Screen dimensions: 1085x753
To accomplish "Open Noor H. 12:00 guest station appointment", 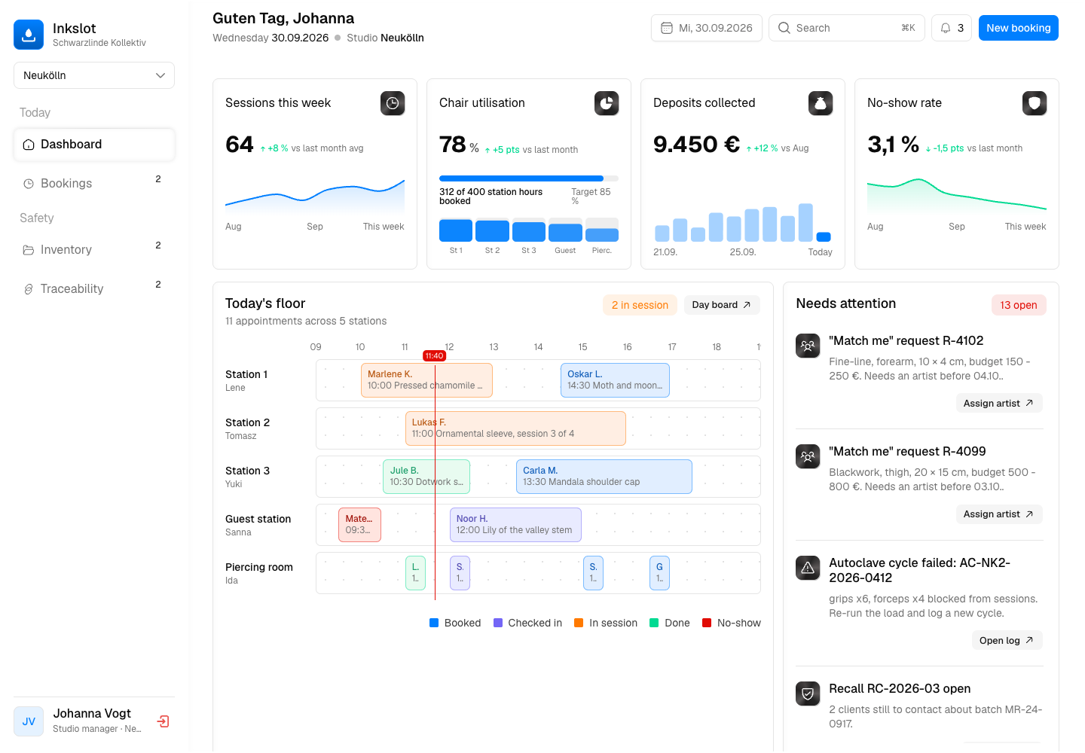I will click(515, 525).
